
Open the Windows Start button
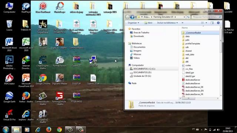[6, 130]
